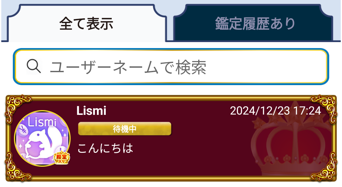Open the こんにちは message preview
The width and height of the screenshot is (342, 187).
[x=105, y=148]
